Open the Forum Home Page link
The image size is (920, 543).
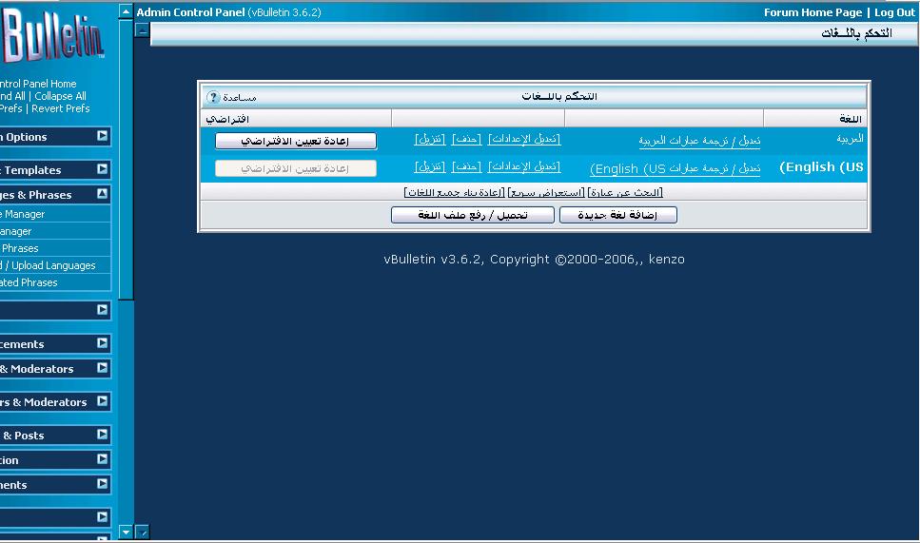812,12
